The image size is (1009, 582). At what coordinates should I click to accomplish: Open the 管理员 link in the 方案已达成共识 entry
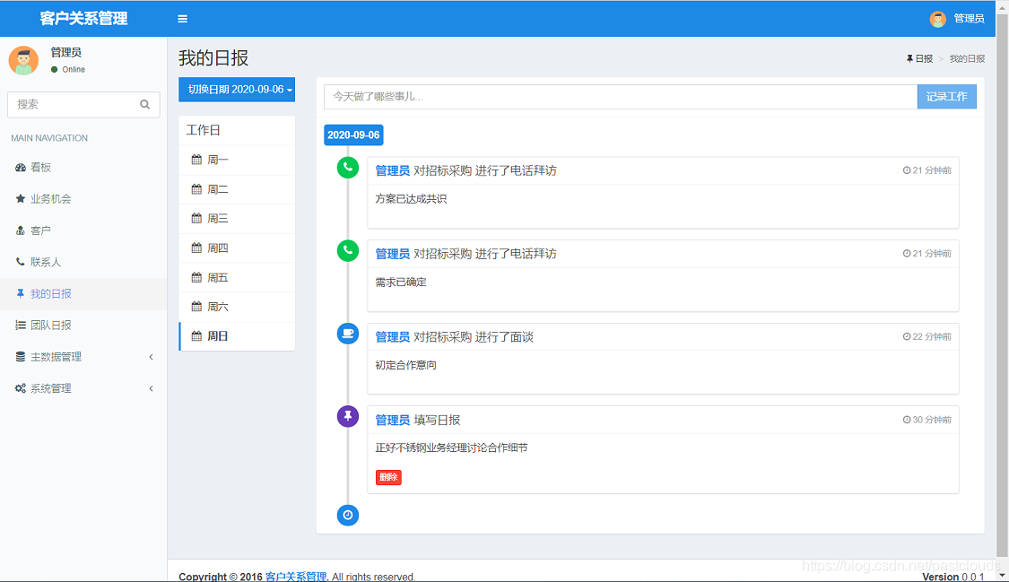click(393, 170)
